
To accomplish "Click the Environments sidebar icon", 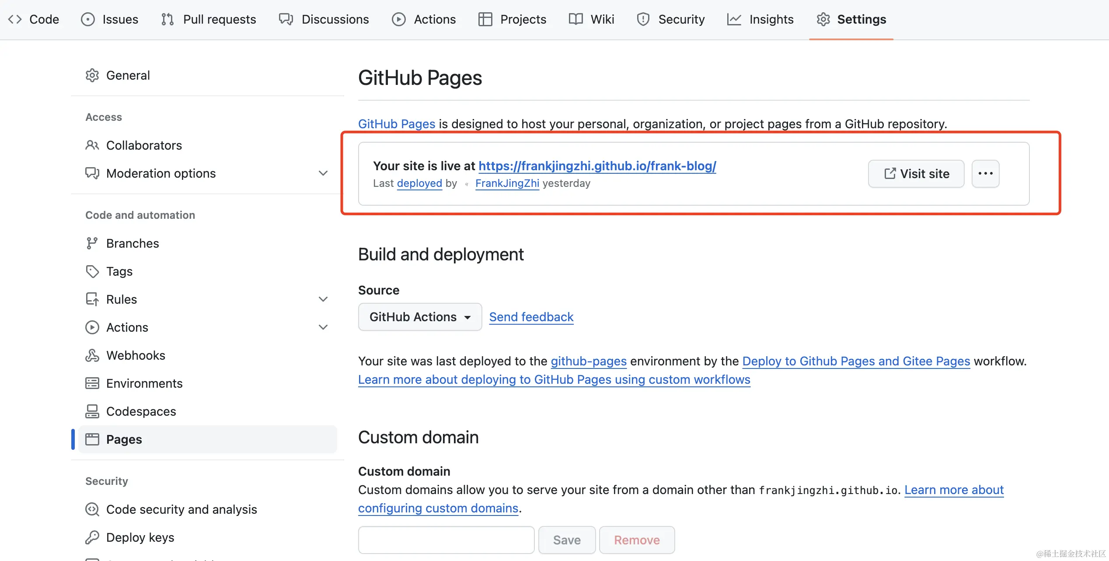I will (x=92, y=383).
